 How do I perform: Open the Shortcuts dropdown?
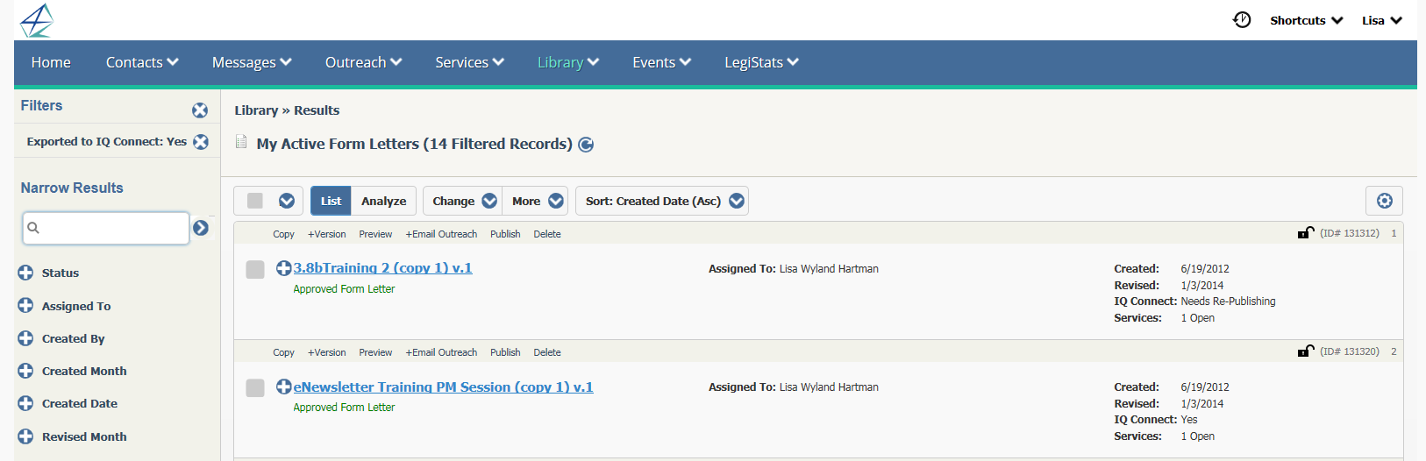[x=1307, y=20]
